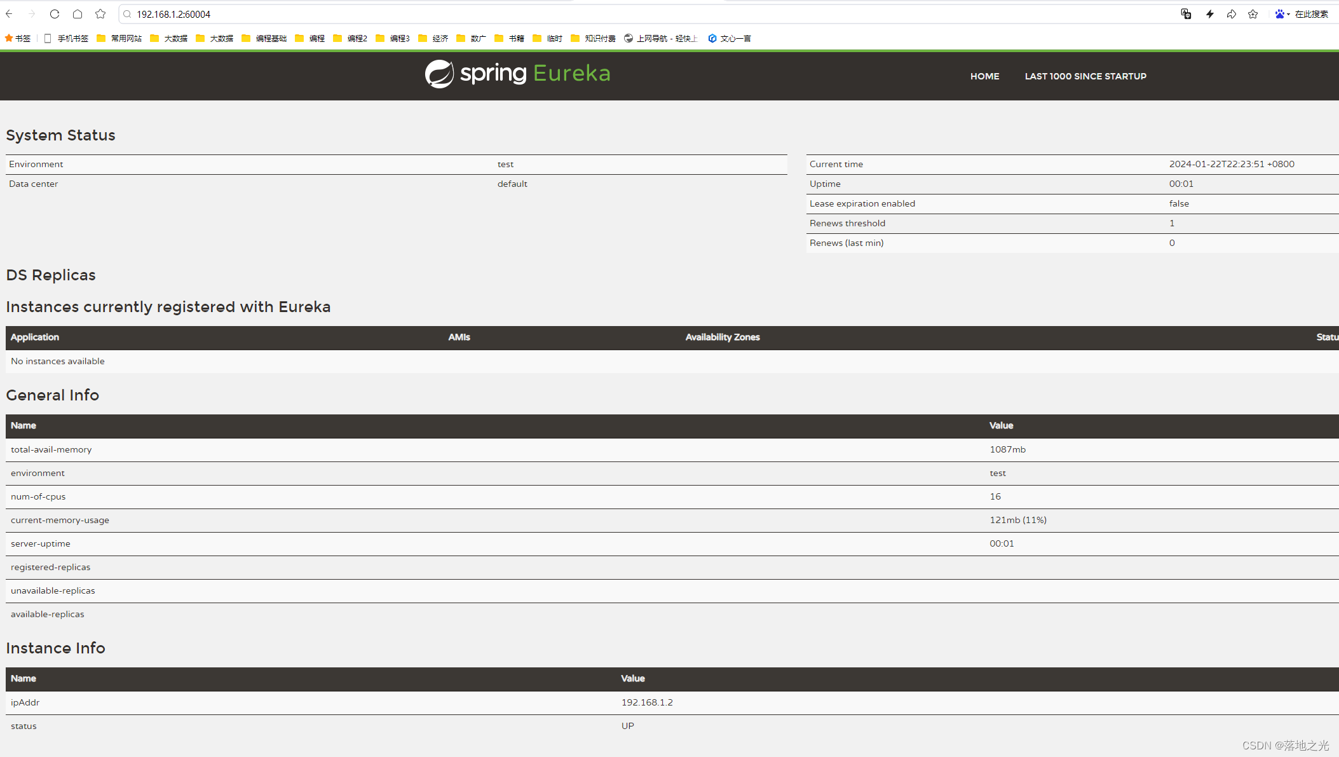Expand the Baidu paw search-engine dropdown
1339x757 pixels.
tap(1282, 13)
